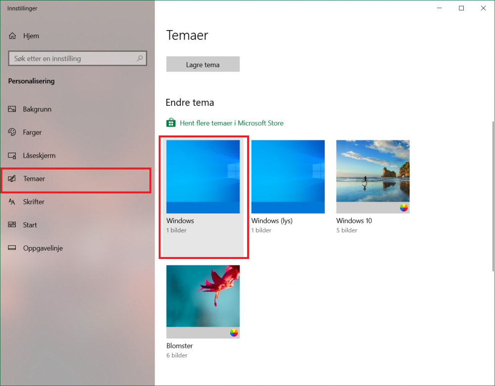Click the Start tiles icon
This screenshot has width=495, height=386.
(x=12, y=225)
